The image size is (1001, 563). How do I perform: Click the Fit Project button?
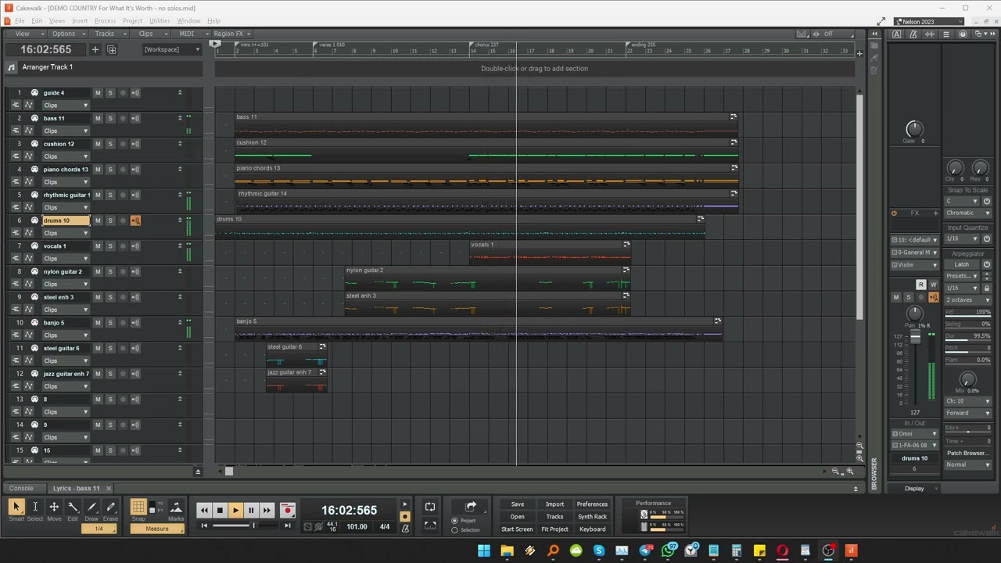pyautogui.click(x=554, y=529)
